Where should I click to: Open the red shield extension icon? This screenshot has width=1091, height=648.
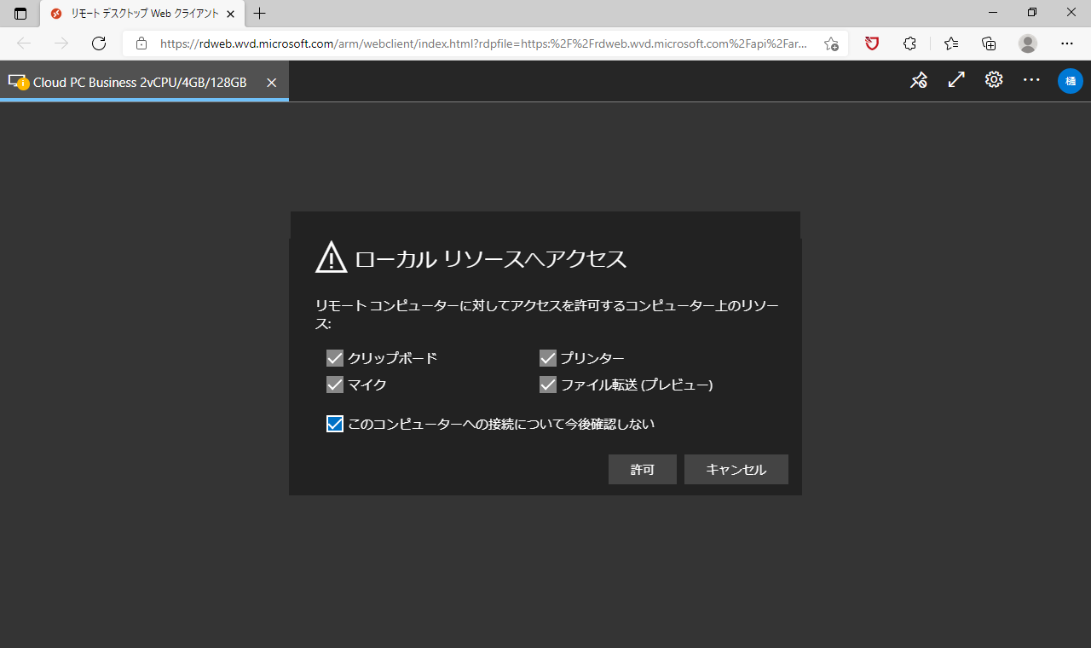click(x=872, y=43)
